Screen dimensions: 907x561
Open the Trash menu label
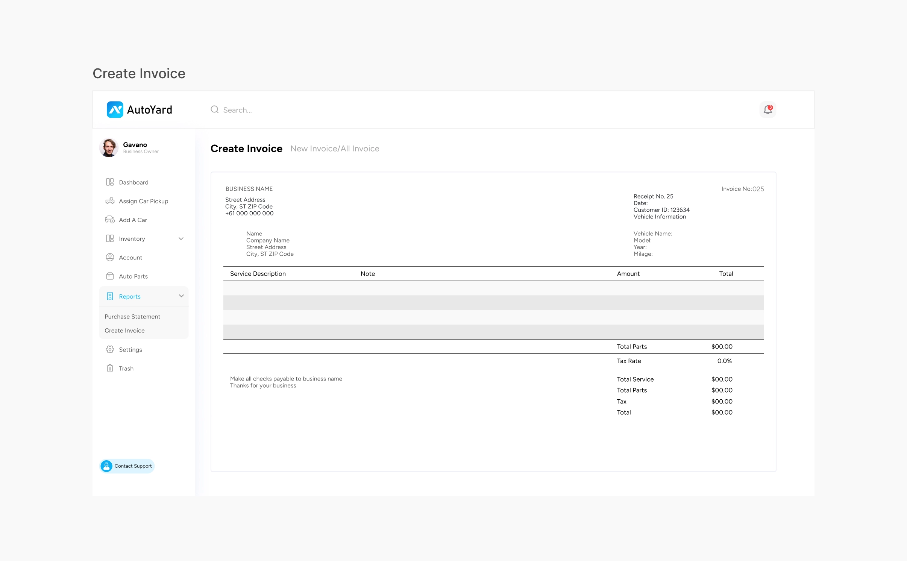pyautogui.click(x=126, y=368)
